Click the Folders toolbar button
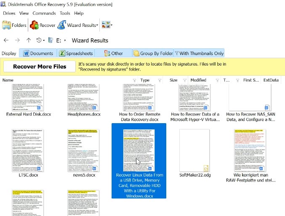 click(14, 25)
